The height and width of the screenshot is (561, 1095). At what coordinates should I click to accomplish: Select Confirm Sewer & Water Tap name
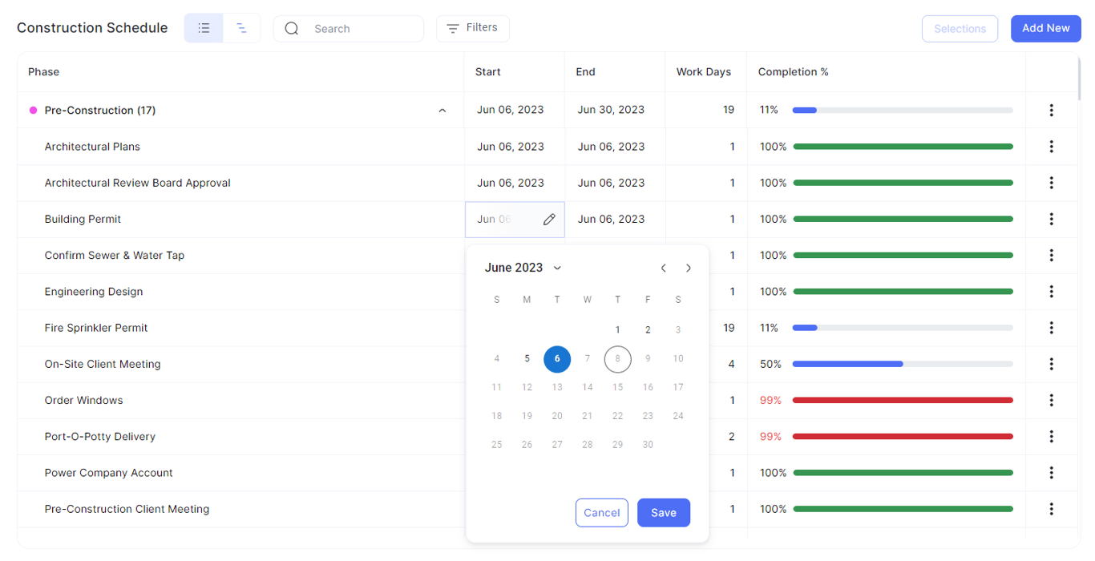(x=114, y=255)
